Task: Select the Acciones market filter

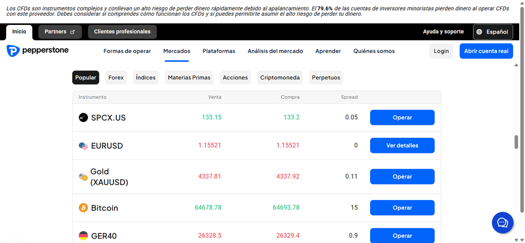Action: (235, 77)
